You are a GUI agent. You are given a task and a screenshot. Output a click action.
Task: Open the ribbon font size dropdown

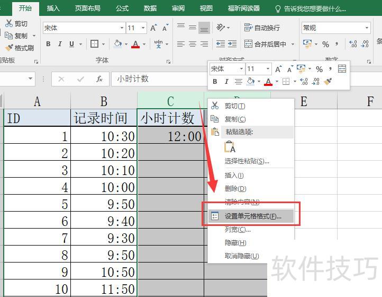(143, 28)
